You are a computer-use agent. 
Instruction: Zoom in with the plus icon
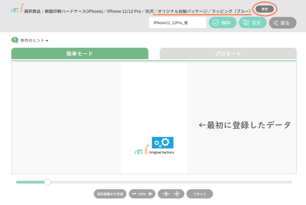pos(150,194)
